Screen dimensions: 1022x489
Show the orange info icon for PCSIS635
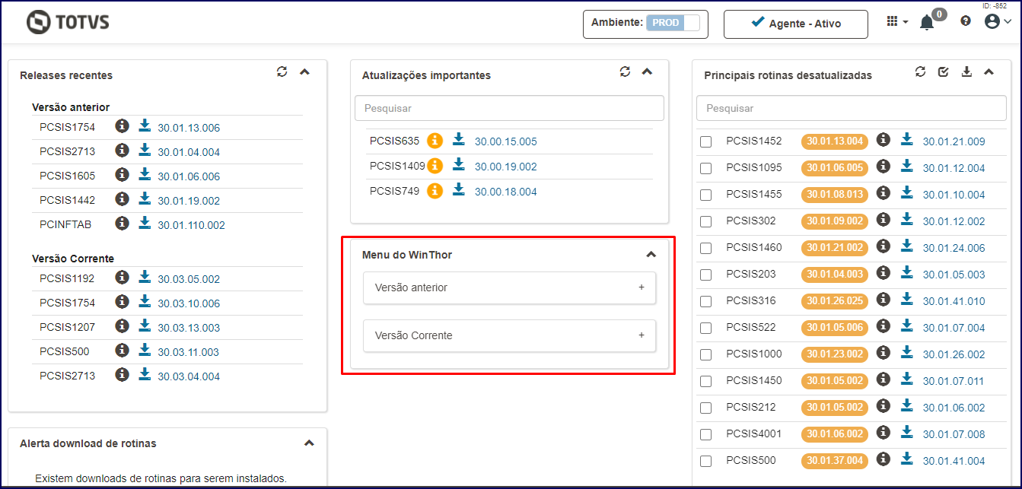click(435, 141)
